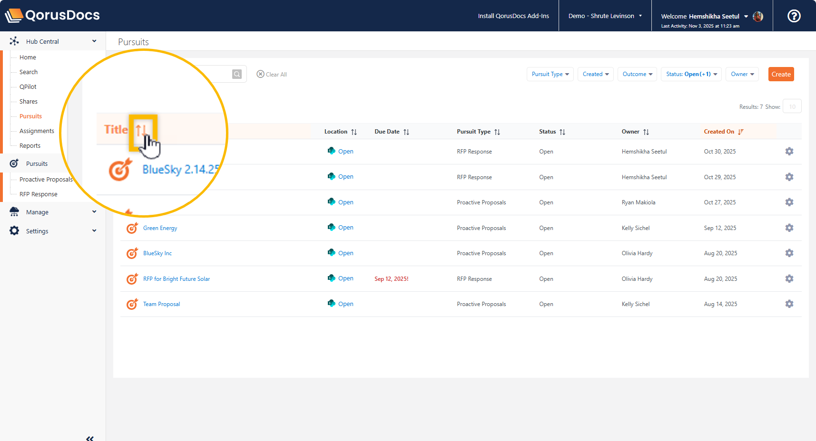Open the Owner filter dropdown
Screen dimensions: 816x441
pos(742,74)
